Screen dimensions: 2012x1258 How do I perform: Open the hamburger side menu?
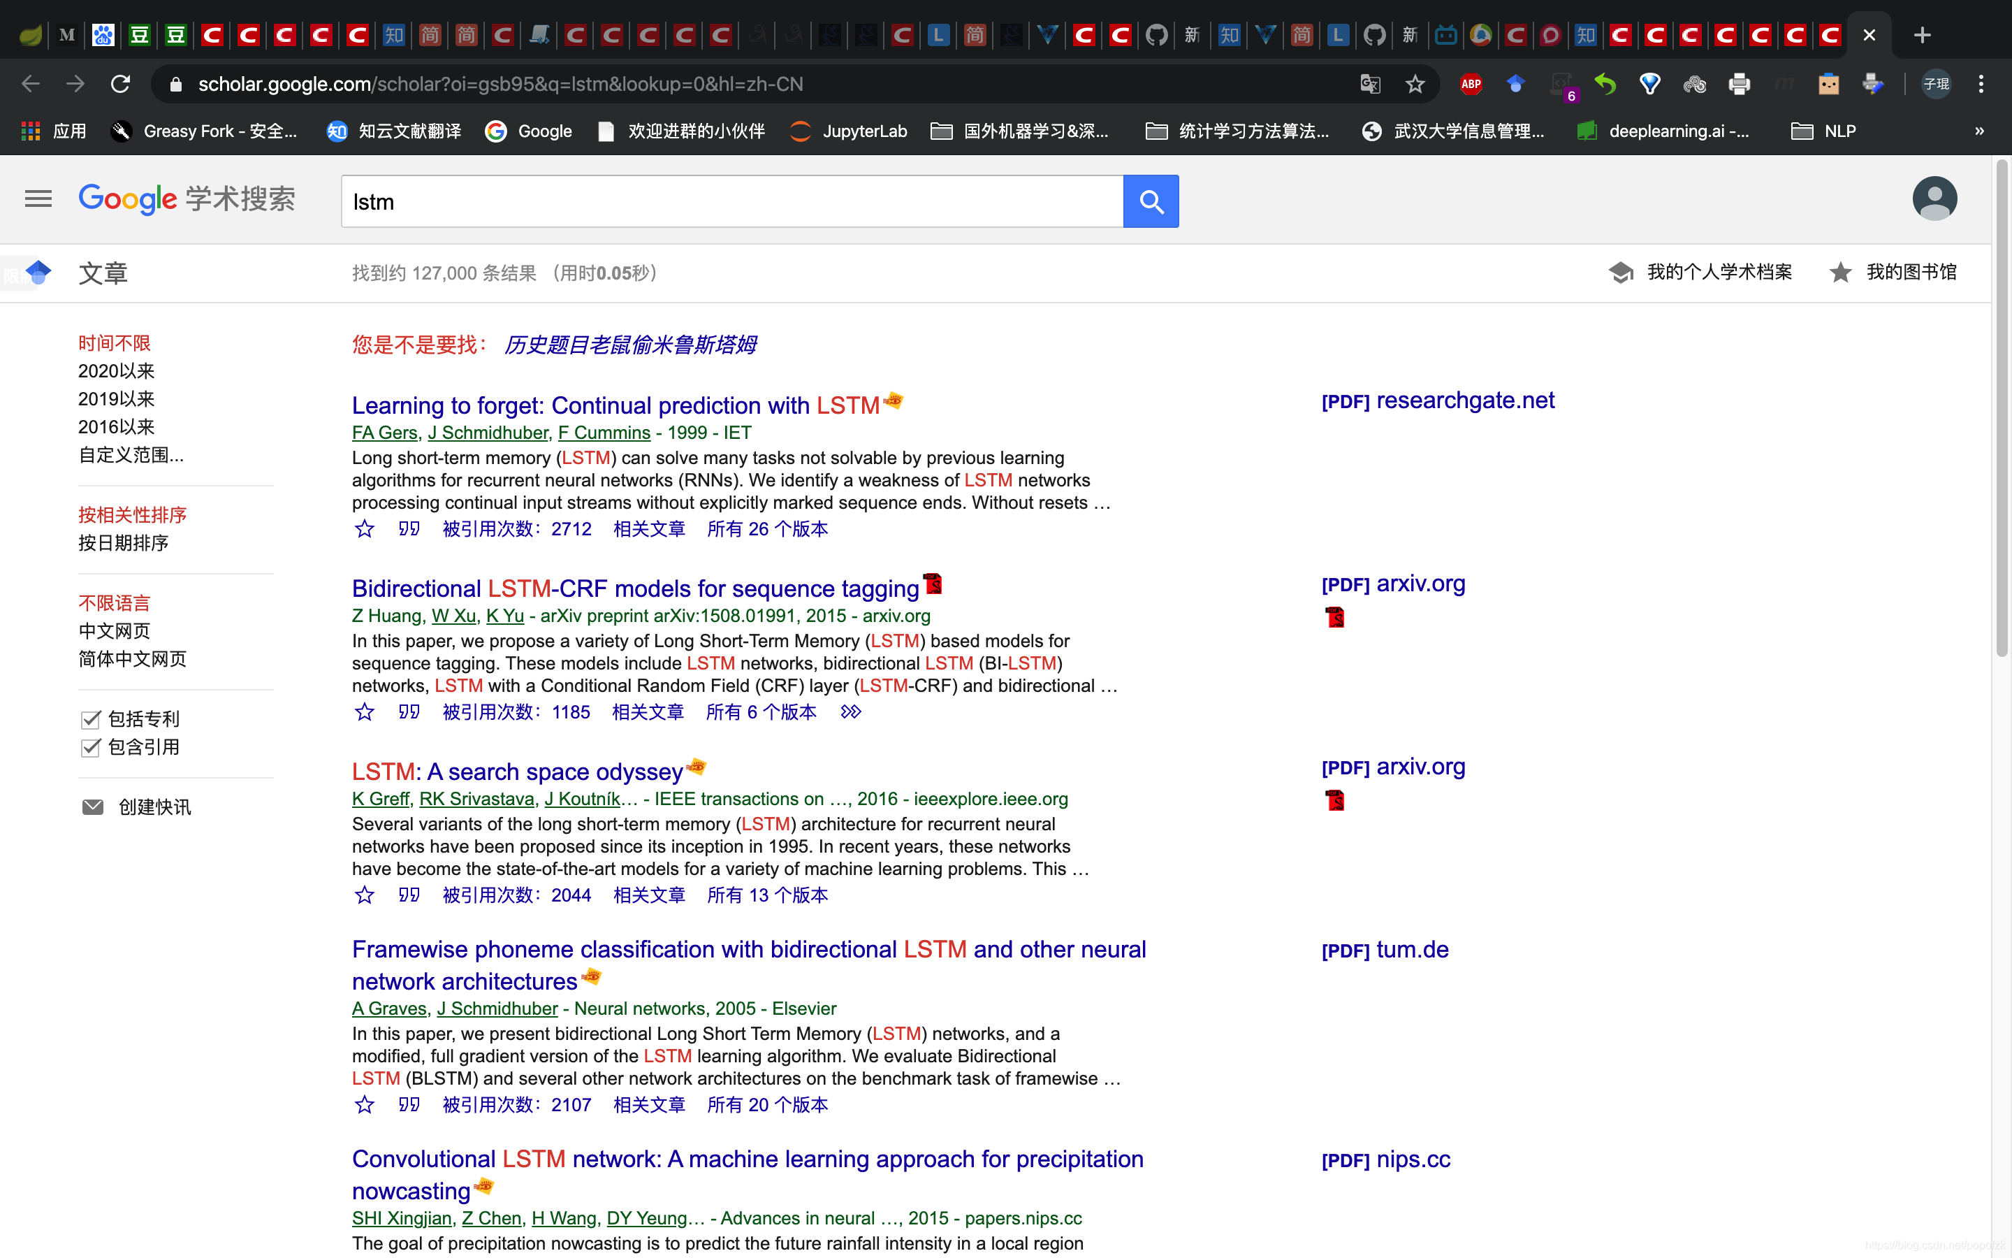click(38, 199)
